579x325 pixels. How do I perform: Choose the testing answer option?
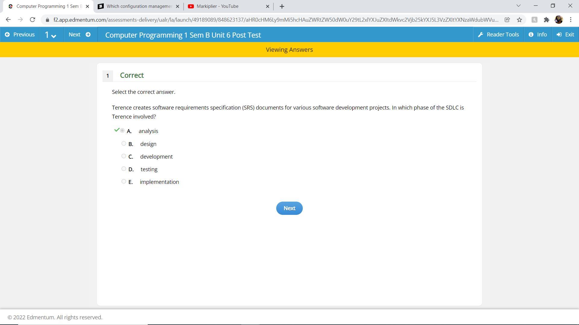(124, 169)
